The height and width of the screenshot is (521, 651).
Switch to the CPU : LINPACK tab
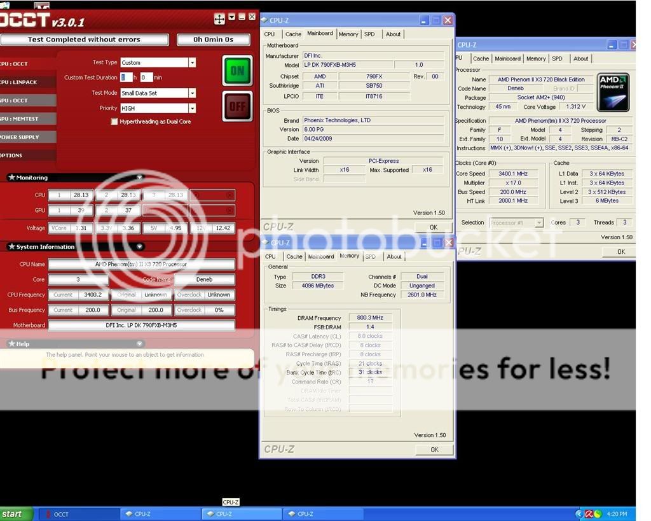coord(27,82)
